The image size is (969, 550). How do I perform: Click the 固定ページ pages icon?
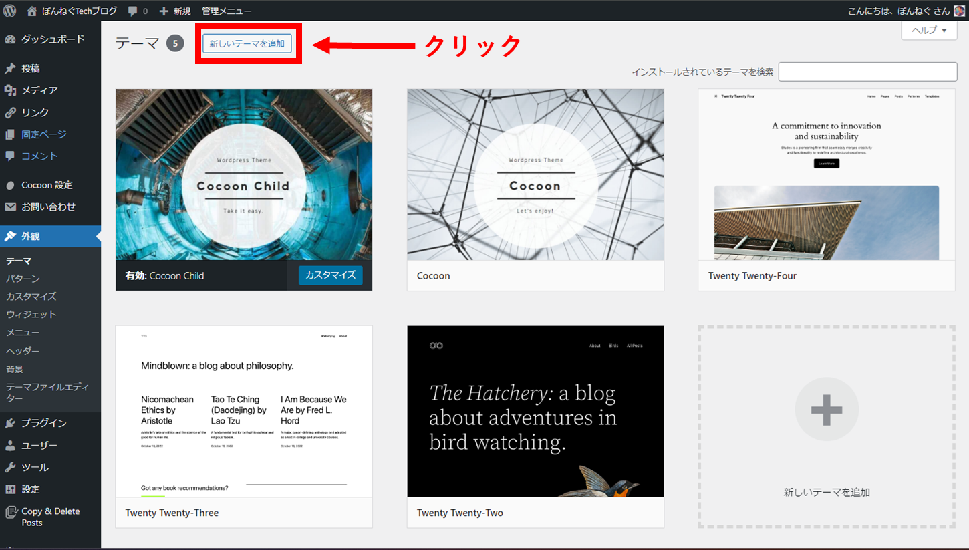(10, 134)
